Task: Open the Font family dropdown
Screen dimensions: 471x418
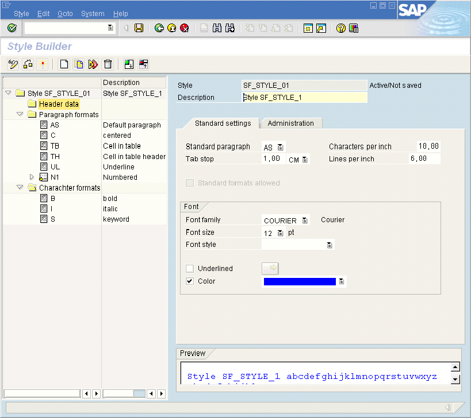Action: (x=305, y=220)
